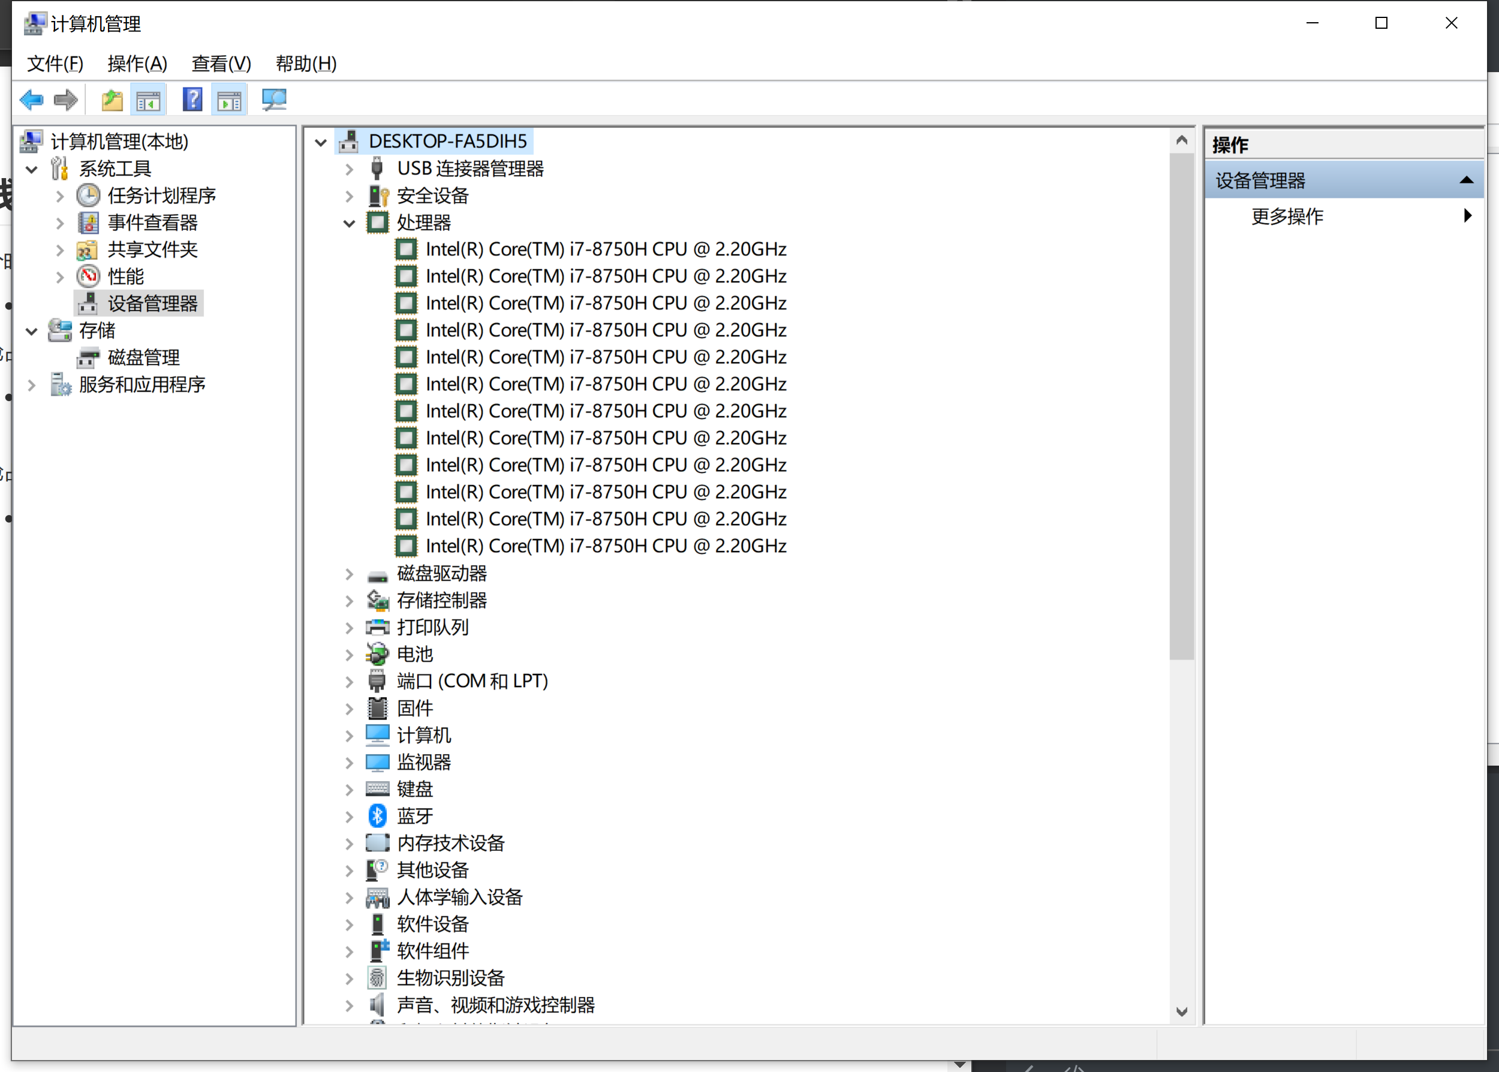This screenshot has height=1072, width=1499.
Task: Toggle the Show/Hide Console Tree icon
Action: [x=148, y=100]
